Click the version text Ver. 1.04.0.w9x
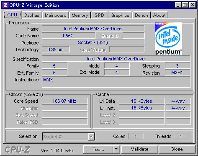This screenshot has width=198, height=156. click(57, 151)
